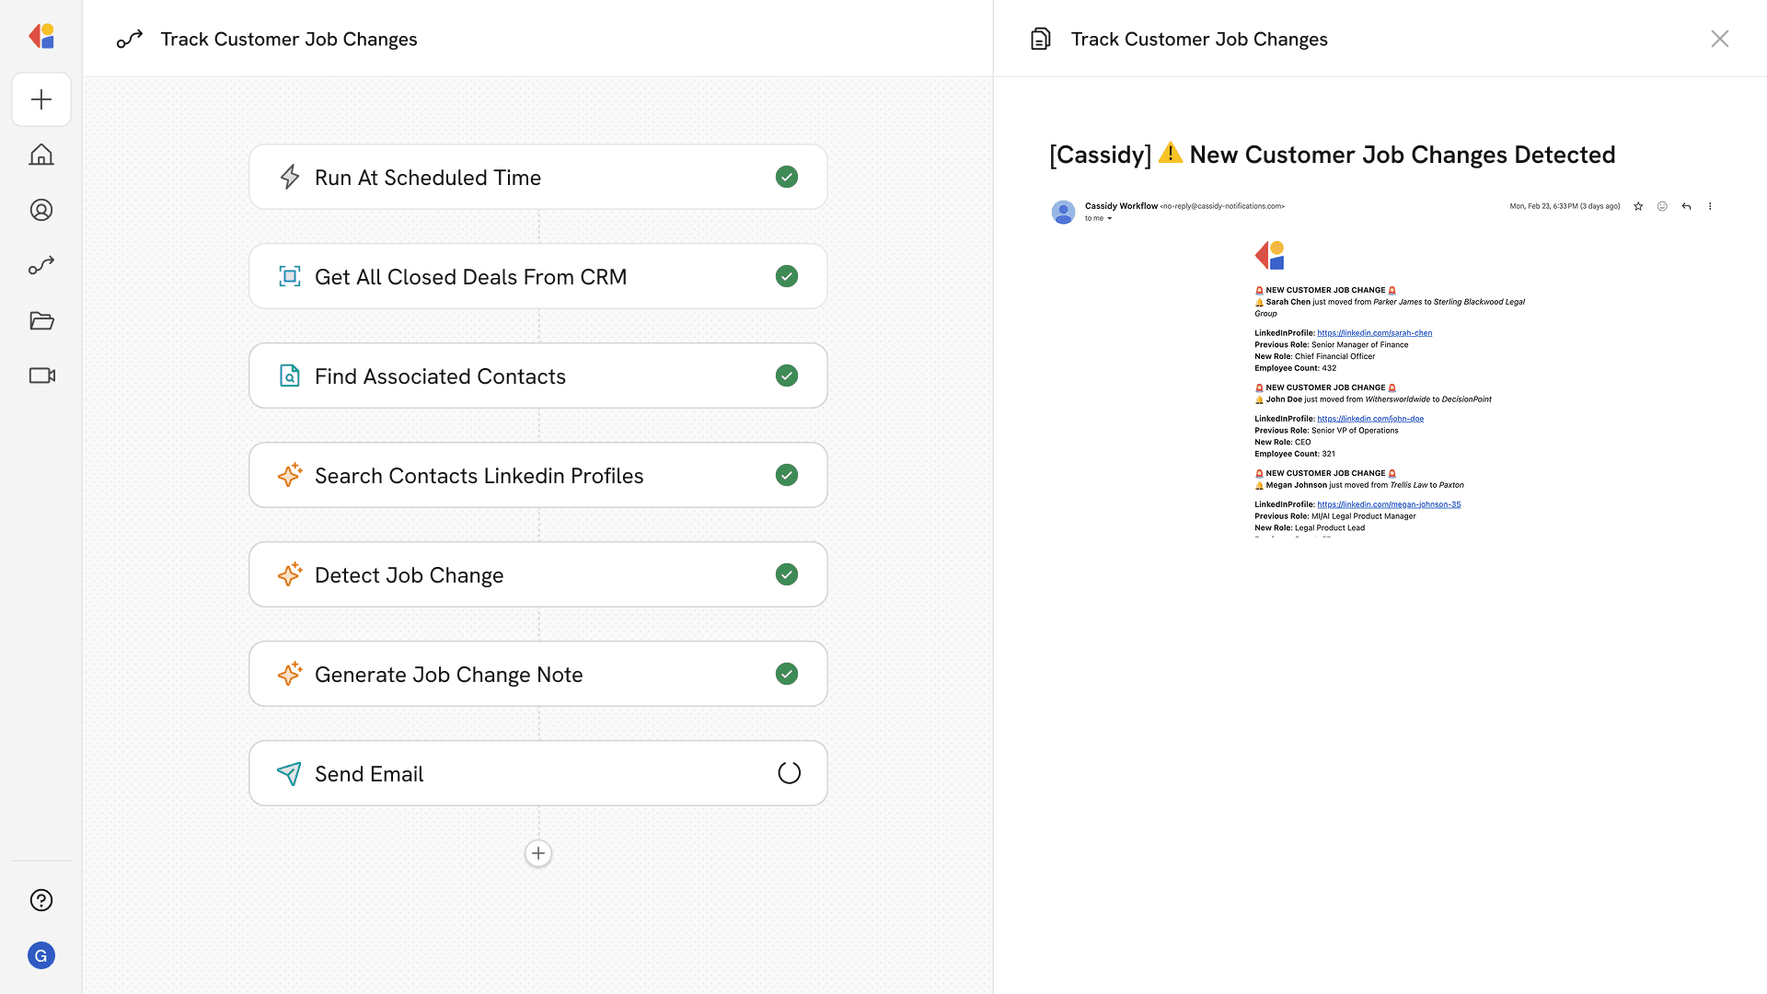Expand the 'to me' recipient dropdown
This screenshot has width=1767, height=994.
tap(1109, 219)
